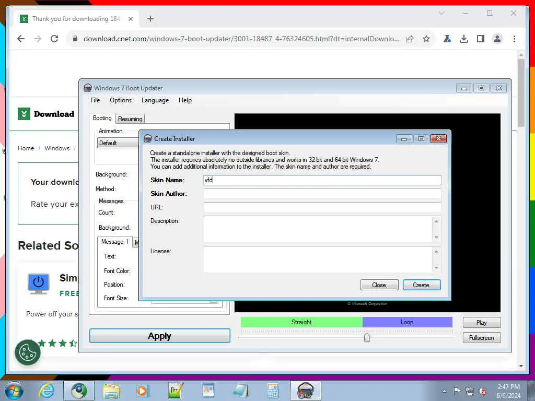The height and width of the screenshot is (401, 535).
Task: Click the License box down scroll arrow
Action: [436, 268]
